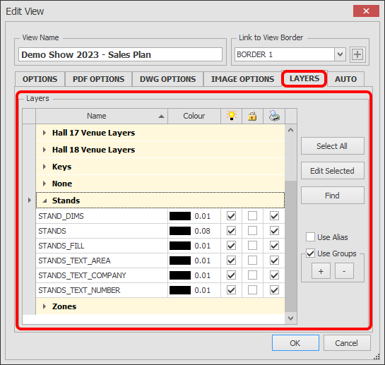The image size is (385, 365).
Task: Toggle print checkbox for STANDS_TEXT_AREA
Action: [x=274, y=261]
